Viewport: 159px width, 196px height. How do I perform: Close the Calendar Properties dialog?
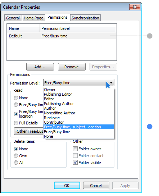[135, 7]
